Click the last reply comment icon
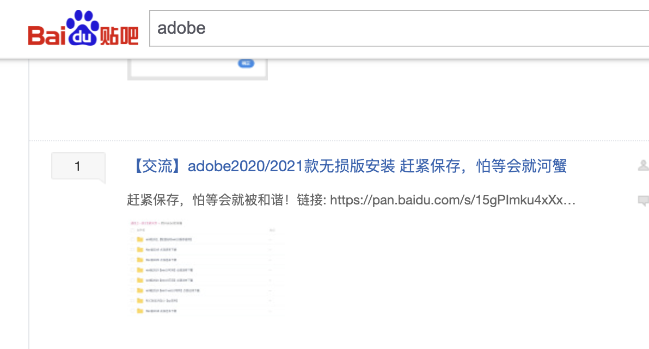This screenshot has height=349, width=649. pos(643,201)
